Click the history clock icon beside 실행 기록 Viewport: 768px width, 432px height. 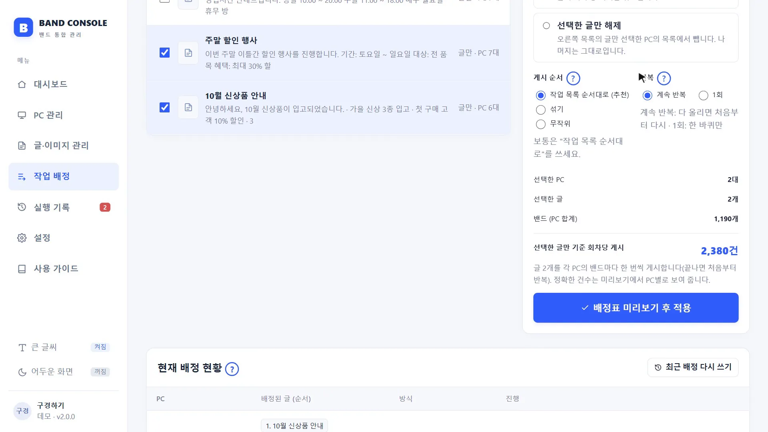coord(22,207)
